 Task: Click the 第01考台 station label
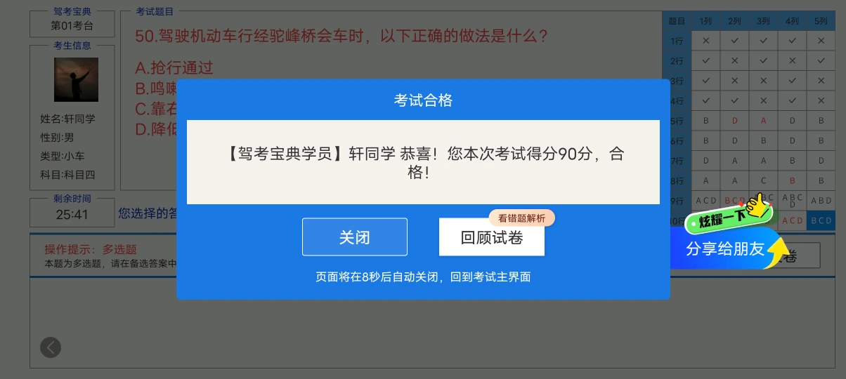click(x=72, y=26)
